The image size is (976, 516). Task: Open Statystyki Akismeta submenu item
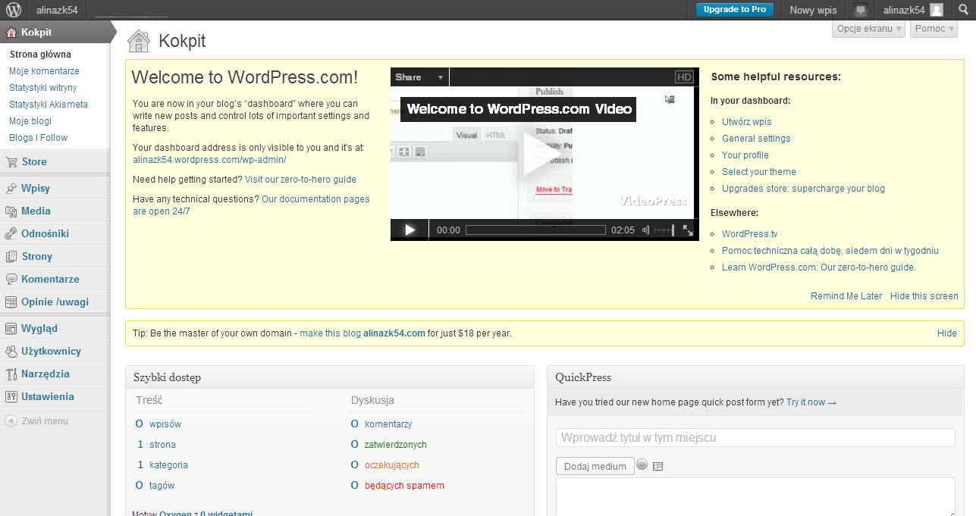click(49, 105)
